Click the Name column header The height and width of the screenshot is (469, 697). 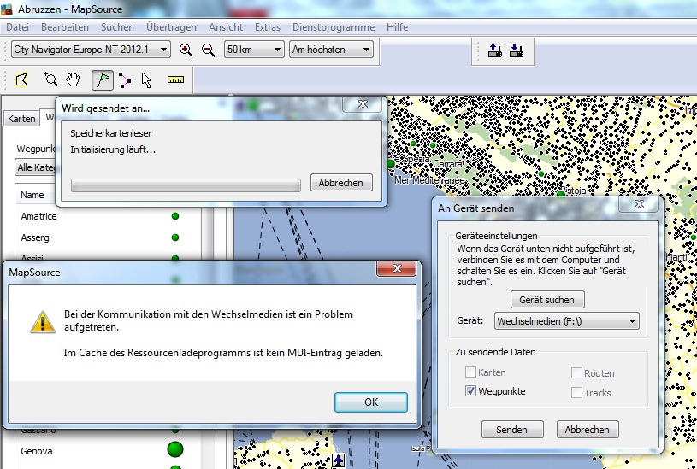coord(32,195)
